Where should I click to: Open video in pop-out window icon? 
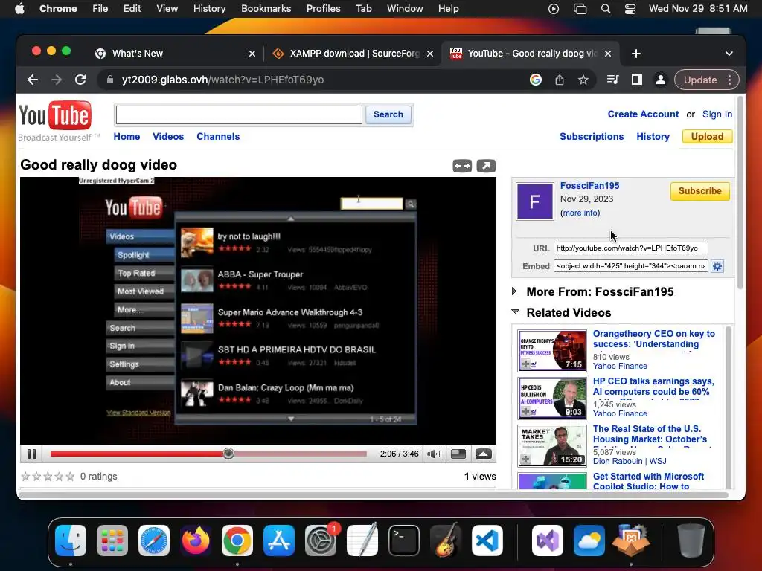point(486,166)
